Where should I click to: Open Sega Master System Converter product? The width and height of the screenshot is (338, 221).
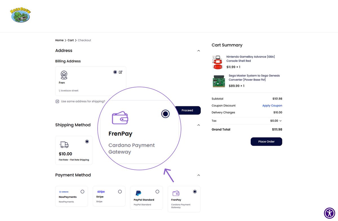(x=254, y=78)
